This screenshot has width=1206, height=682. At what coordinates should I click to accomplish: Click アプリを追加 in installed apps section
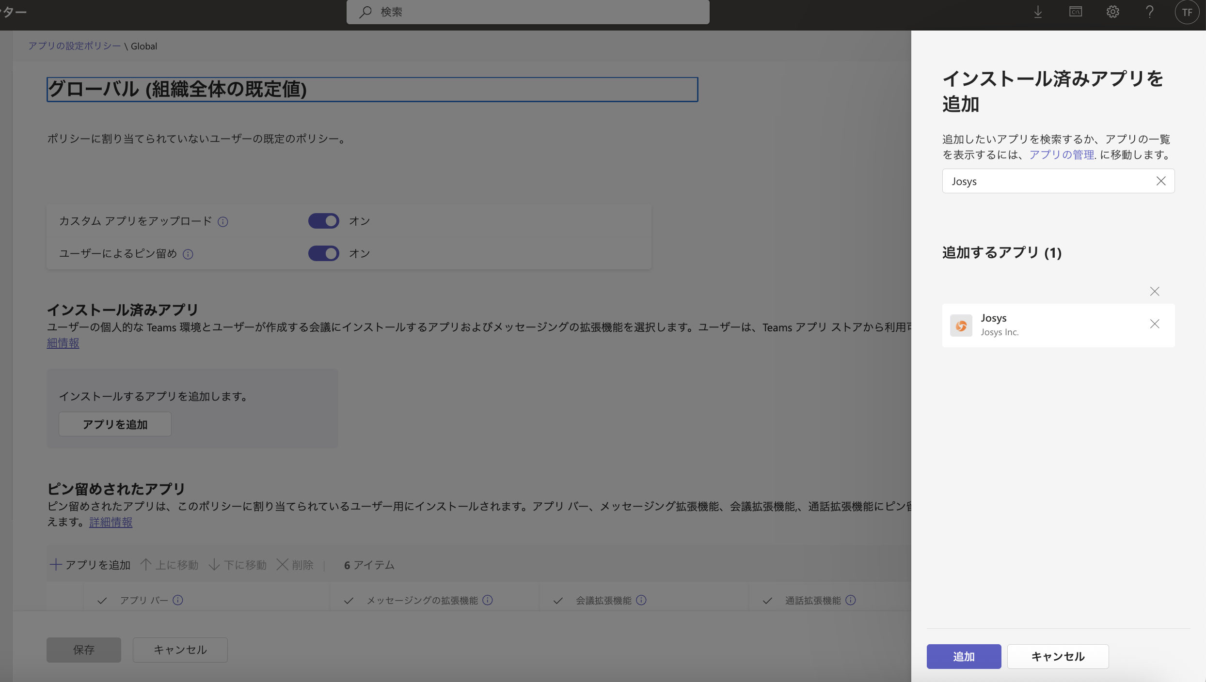[115, 424]
